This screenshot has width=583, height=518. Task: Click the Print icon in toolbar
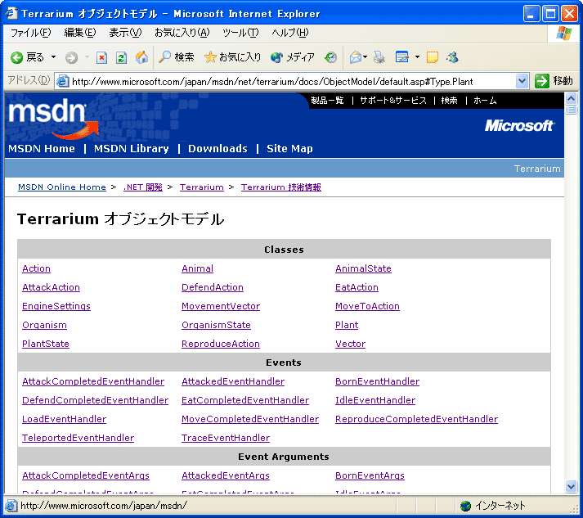point(379,57)
